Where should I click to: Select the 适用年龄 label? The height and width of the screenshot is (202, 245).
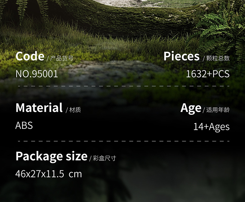[218, 110]
